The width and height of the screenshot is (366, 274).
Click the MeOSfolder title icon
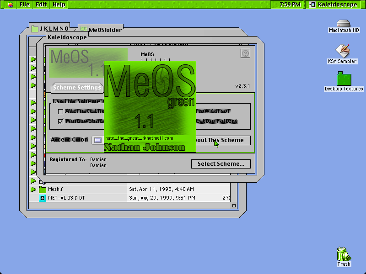click(x=84, y=29)
